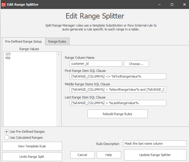Viewport: 189px width, 162px height.
Task: Click the Choose... column button
Action: (136, 64)
